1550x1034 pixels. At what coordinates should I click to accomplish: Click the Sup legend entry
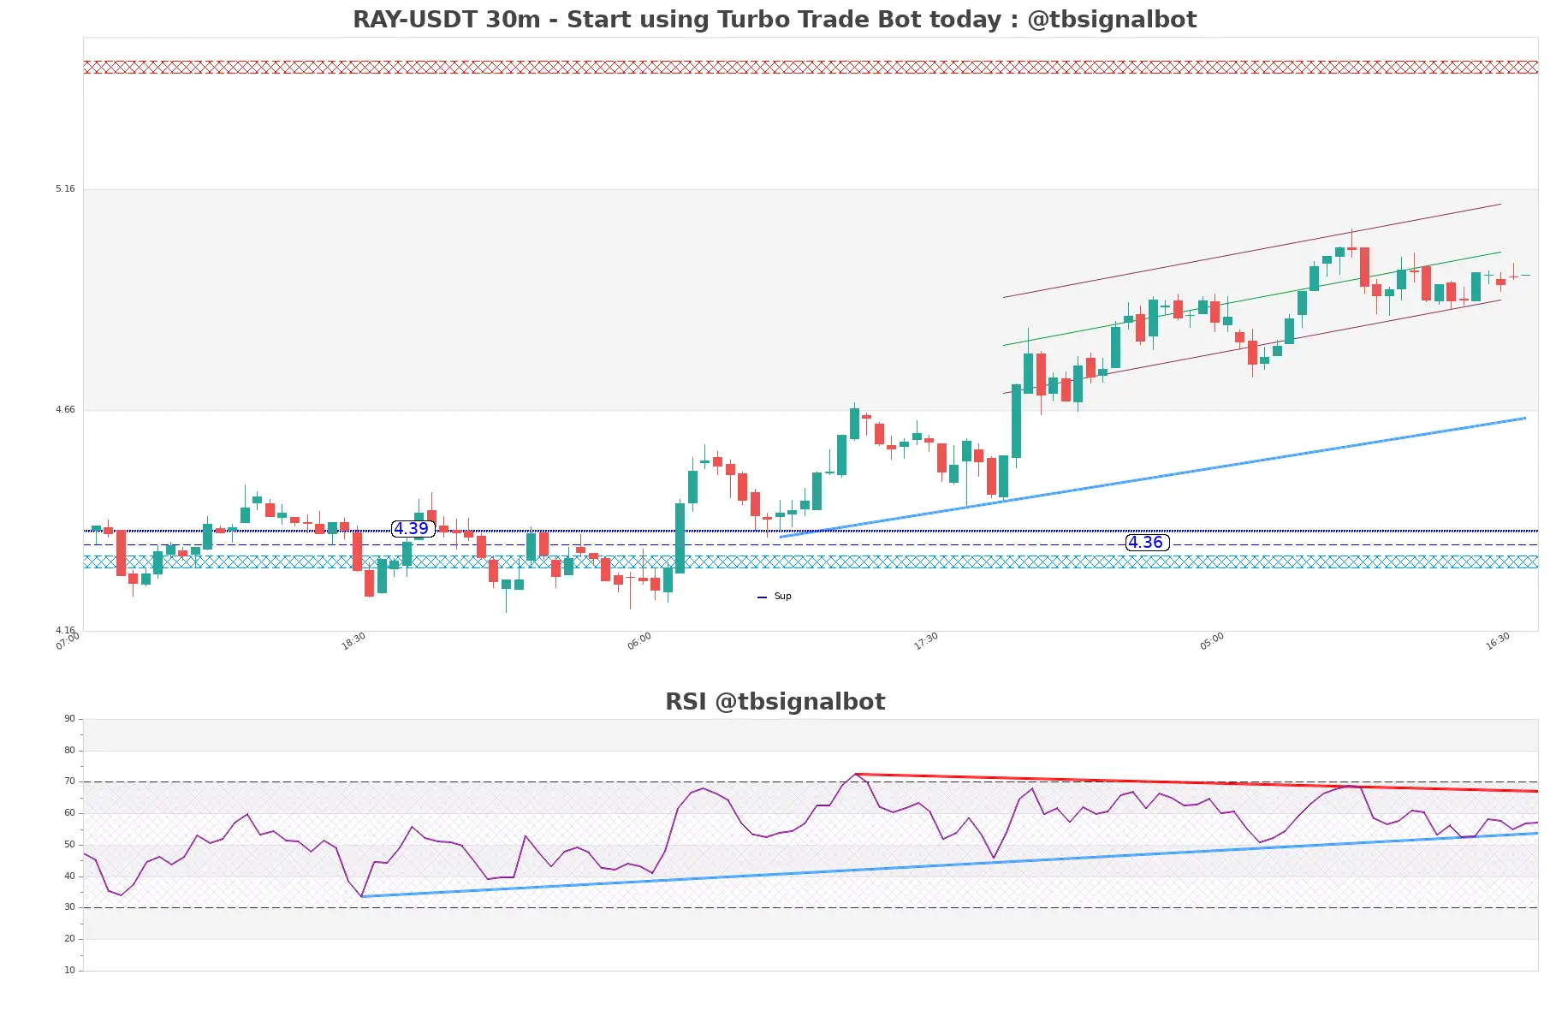(x=775, y=597)
